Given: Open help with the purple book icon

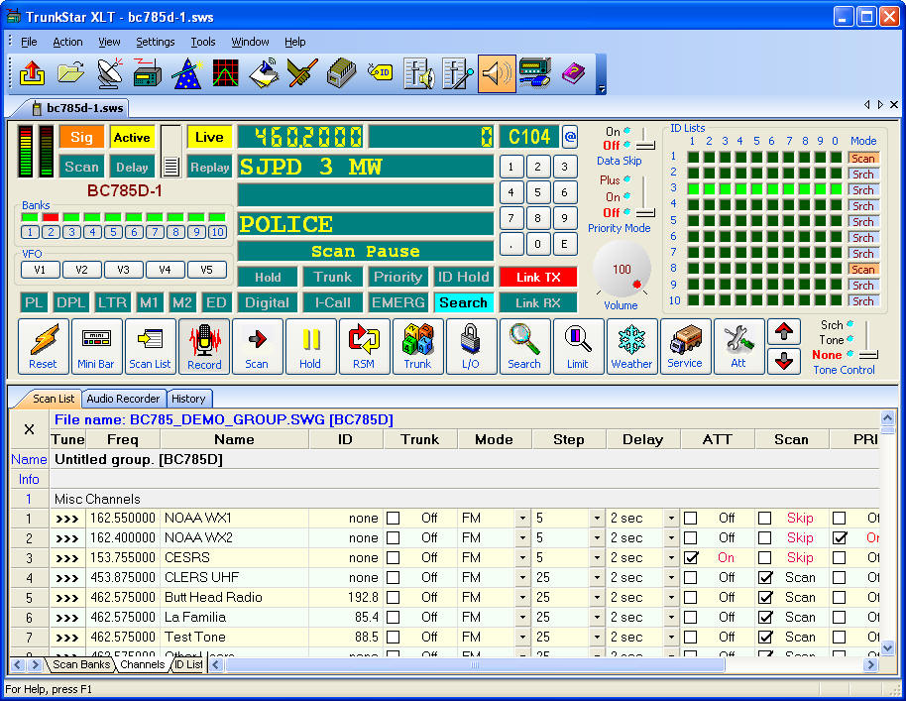Looking at the screenshot, I should tap(573, 73).
